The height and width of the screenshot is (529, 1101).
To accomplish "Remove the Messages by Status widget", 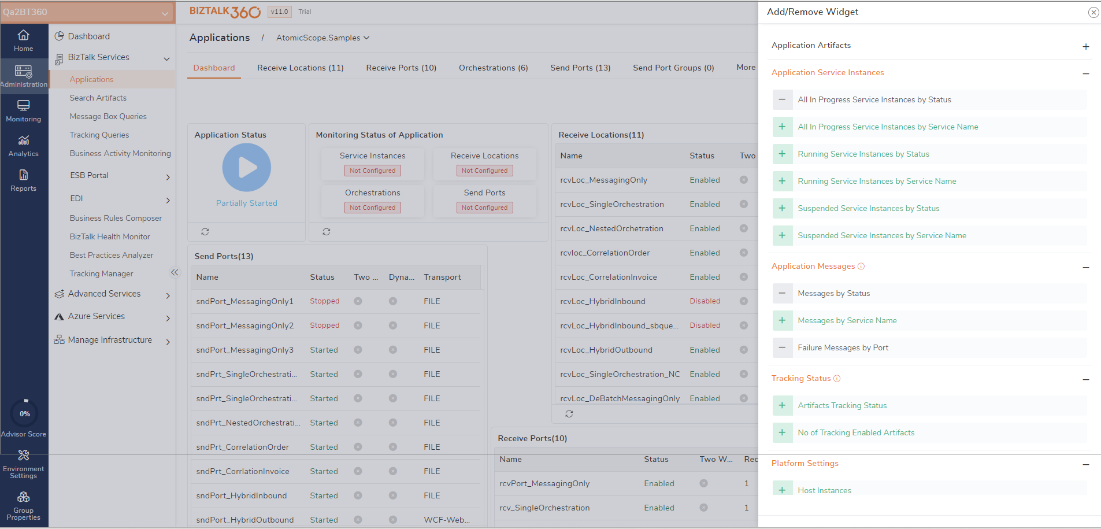I will [x=782, y=293].
